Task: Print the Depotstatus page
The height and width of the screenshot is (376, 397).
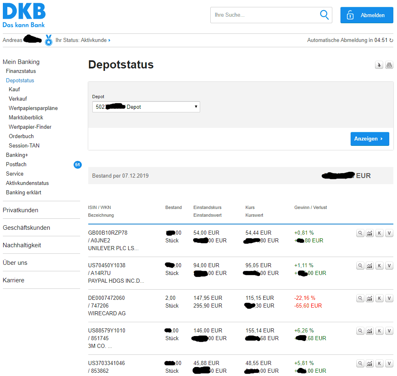Action: (389, 65)
